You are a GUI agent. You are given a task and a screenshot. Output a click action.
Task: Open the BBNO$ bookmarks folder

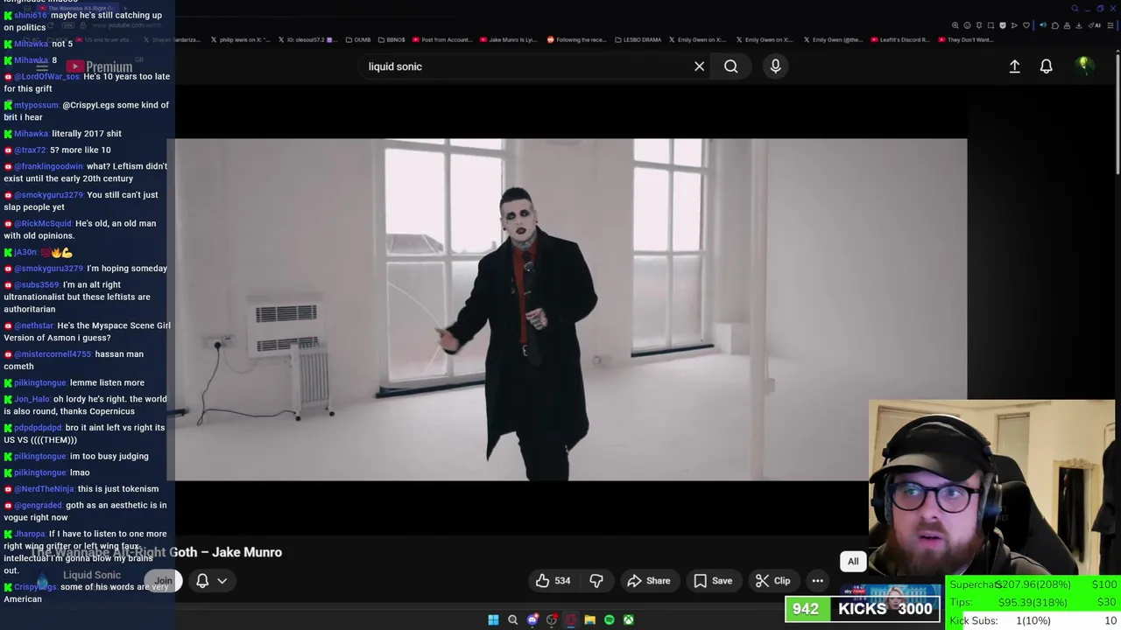point(391,40)
